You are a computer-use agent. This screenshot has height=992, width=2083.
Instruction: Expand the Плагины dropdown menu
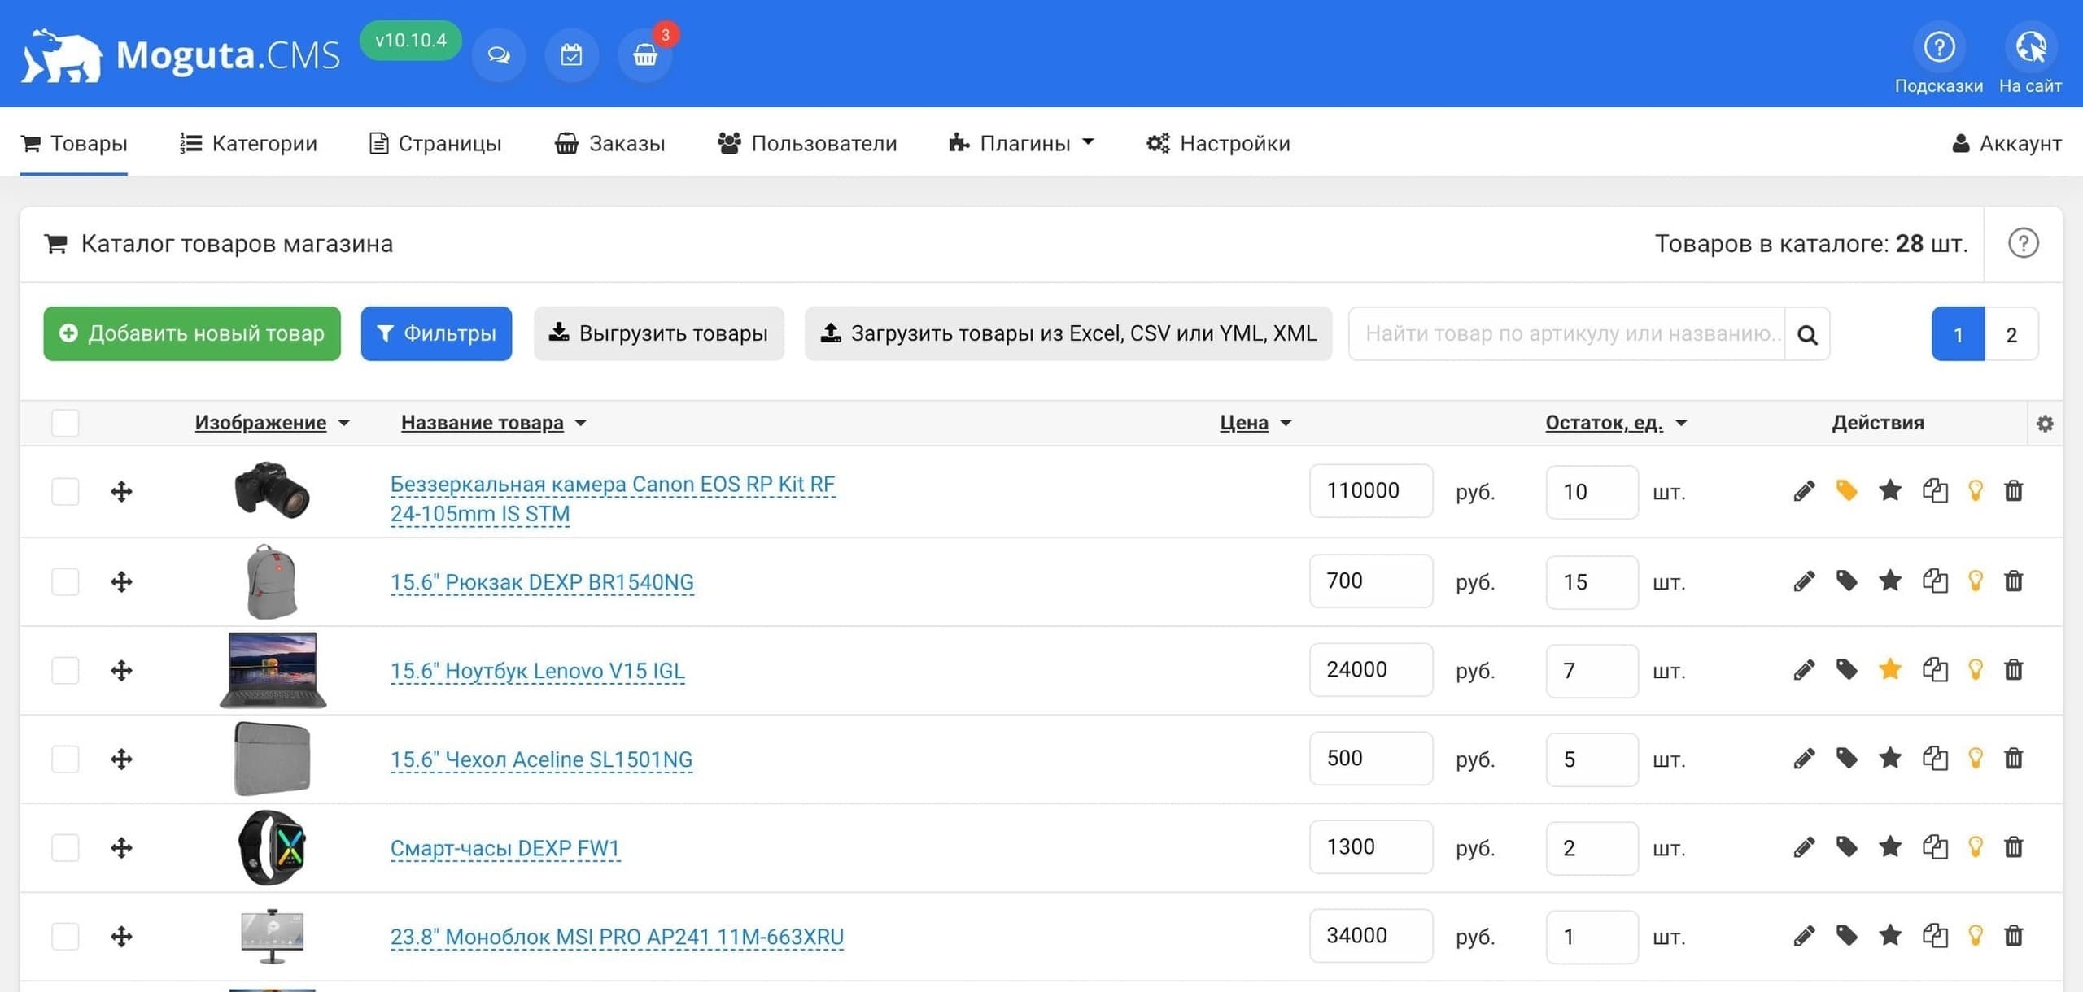(1021, 144)
